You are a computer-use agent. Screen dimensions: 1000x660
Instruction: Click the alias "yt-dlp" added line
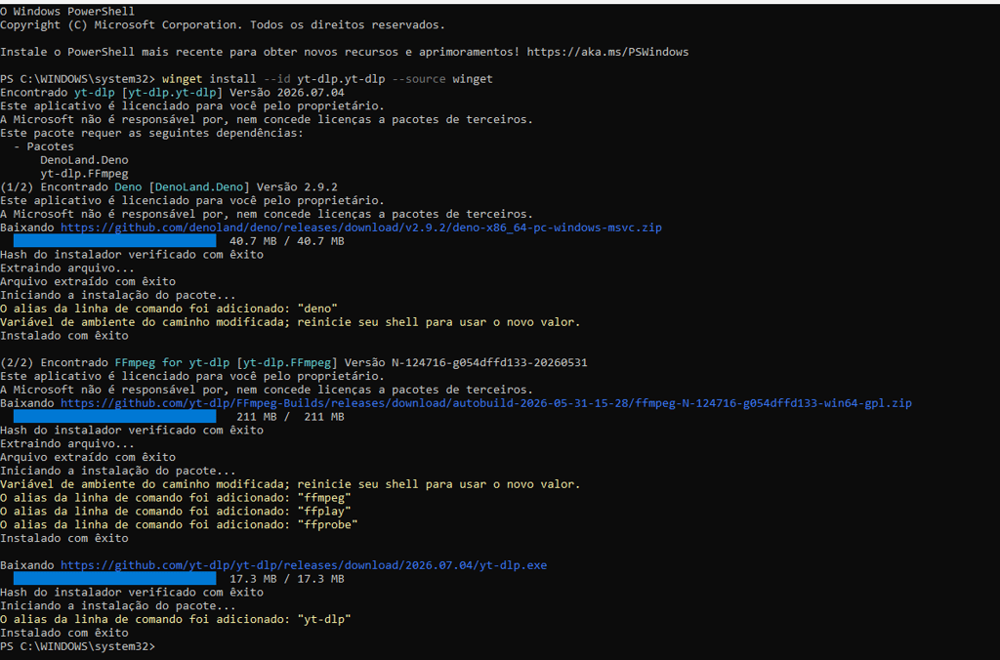(176, 619)
